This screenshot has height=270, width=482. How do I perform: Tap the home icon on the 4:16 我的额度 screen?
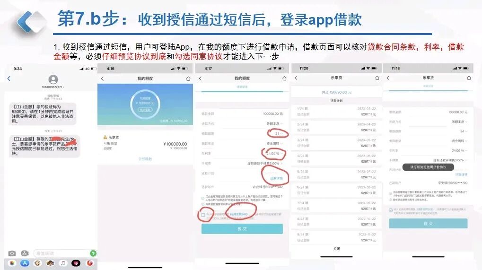188,78
